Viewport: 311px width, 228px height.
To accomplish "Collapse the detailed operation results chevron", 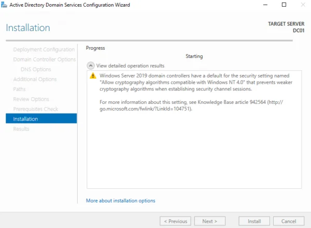I will (x=91, y=66).
